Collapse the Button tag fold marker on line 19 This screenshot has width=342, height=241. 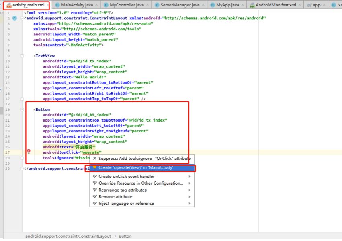(x=22, y=109)
